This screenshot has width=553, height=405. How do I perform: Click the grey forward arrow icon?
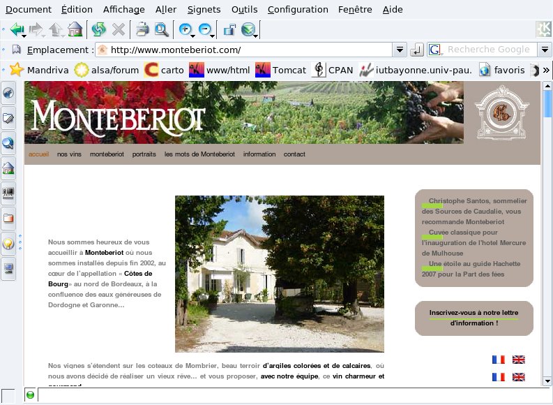36,29
